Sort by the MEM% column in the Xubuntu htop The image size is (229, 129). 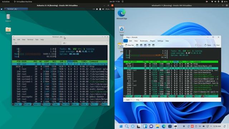point(75,62)
